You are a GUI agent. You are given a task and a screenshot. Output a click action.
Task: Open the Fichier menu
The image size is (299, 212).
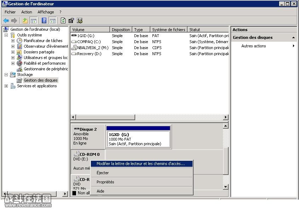click(10, 12)
